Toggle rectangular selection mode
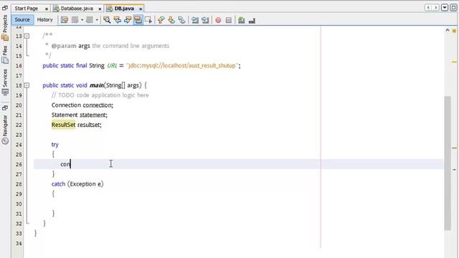Viewport: 459px width, 258px height. click(148, 20)
